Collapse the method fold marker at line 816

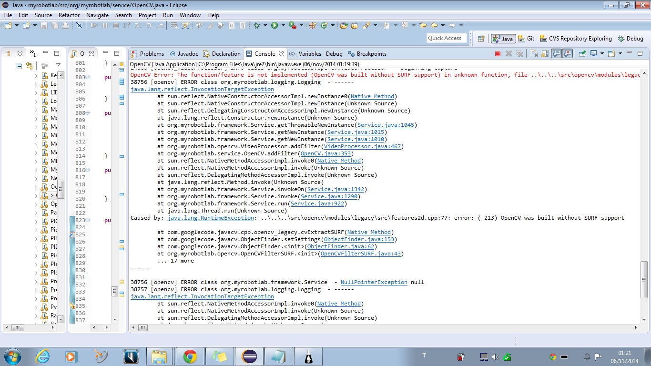coord(87,170)
